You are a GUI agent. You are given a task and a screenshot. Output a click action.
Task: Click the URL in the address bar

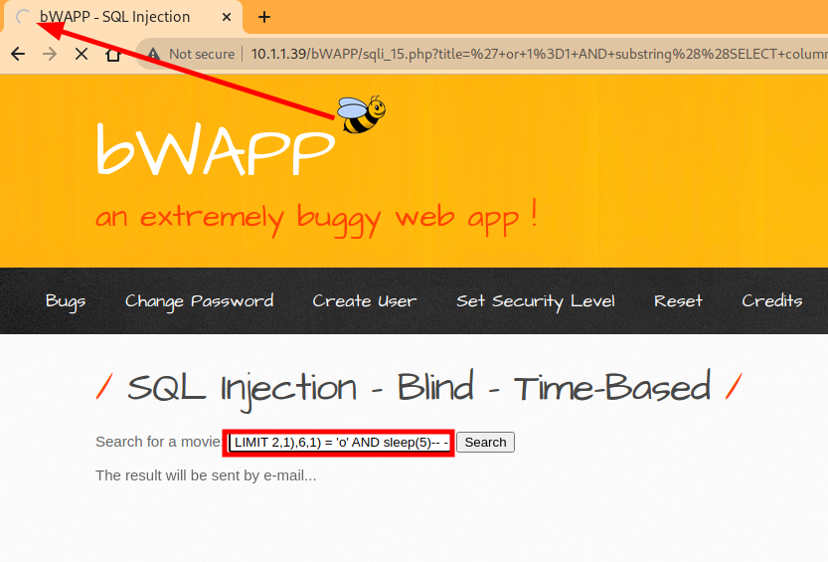539,54
